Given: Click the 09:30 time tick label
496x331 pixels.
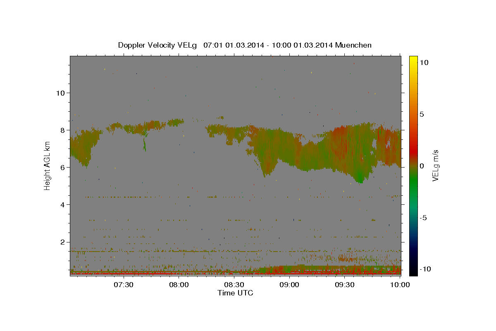Looking at the screenshot, I should click(344, 285).
